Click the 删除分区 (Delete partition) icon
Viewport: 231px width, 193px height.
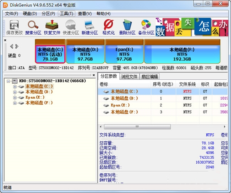tap(127, 27)
